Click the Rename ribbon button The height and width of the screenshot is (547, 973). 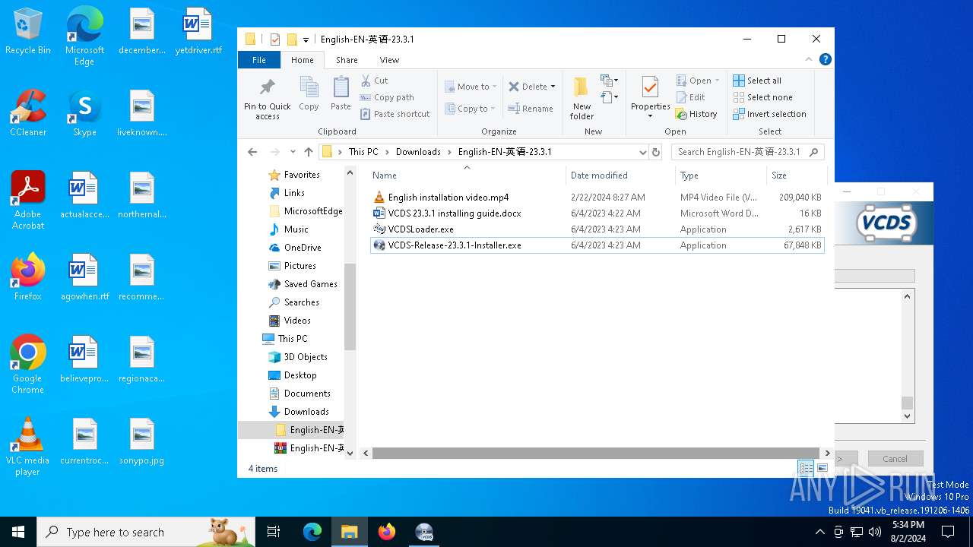click(x=531, y=109)
